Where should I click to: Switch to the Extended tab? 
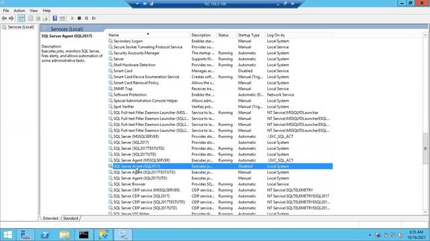coord(50,218)
